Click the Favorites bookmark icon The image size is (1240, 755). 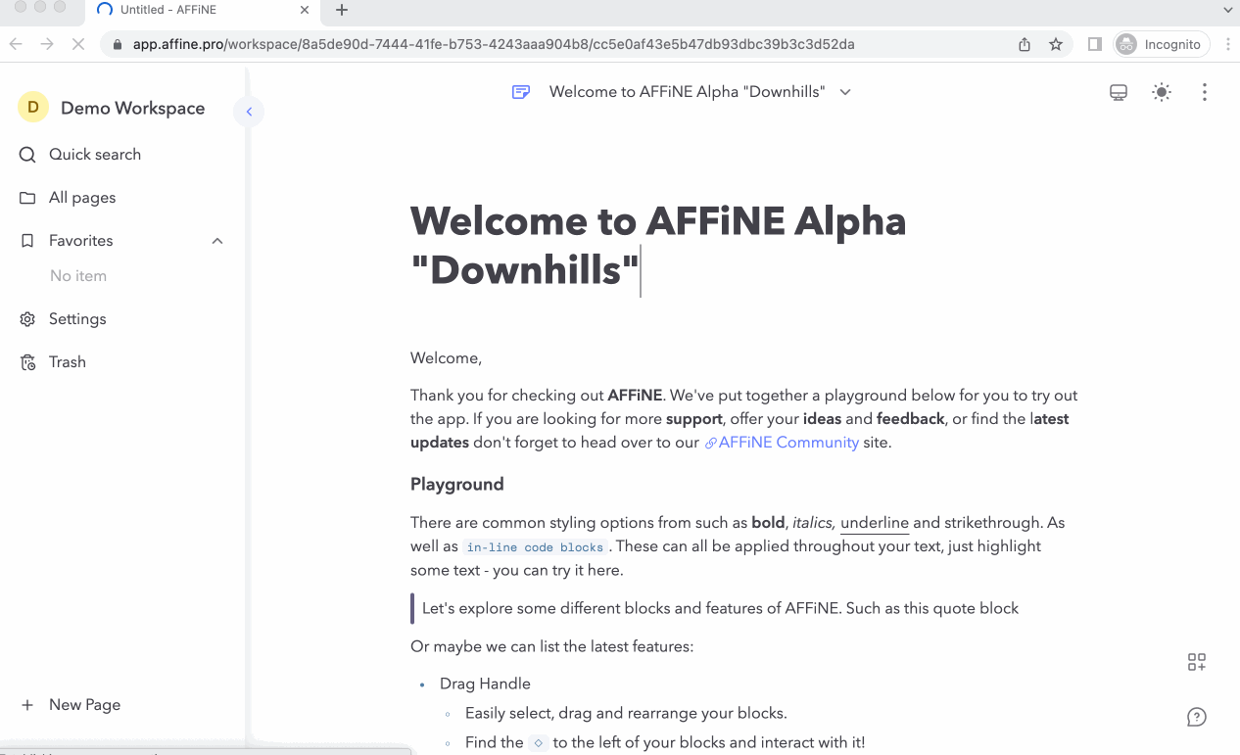click(27, 241)
